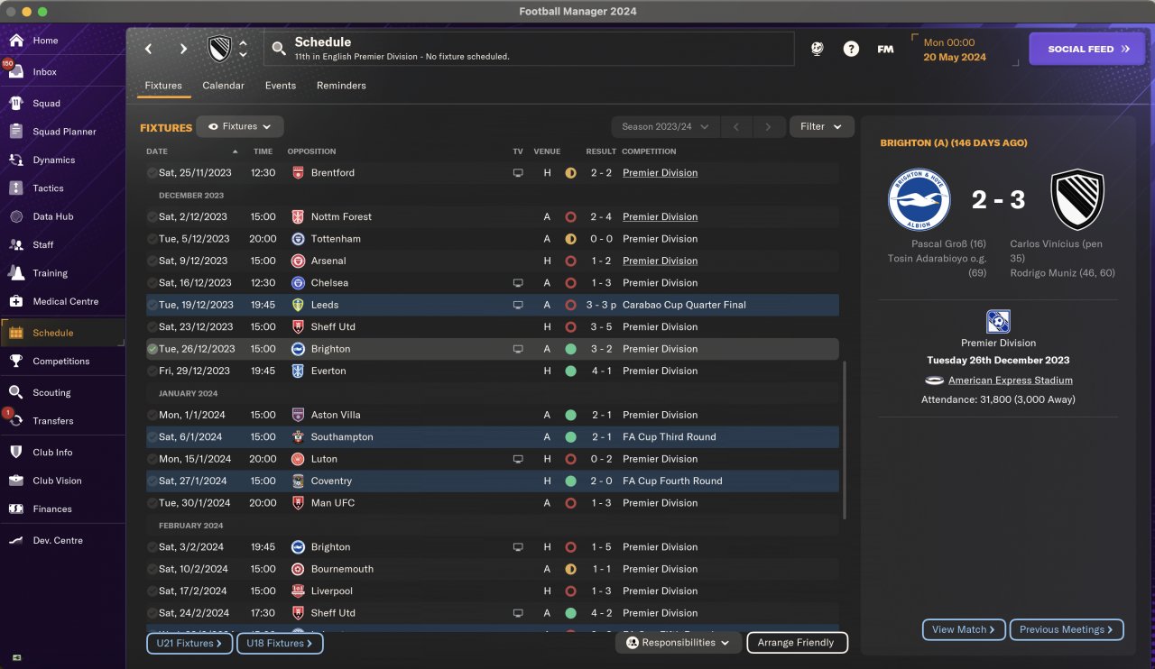Switch to the Calendar tab

point(223,86)
